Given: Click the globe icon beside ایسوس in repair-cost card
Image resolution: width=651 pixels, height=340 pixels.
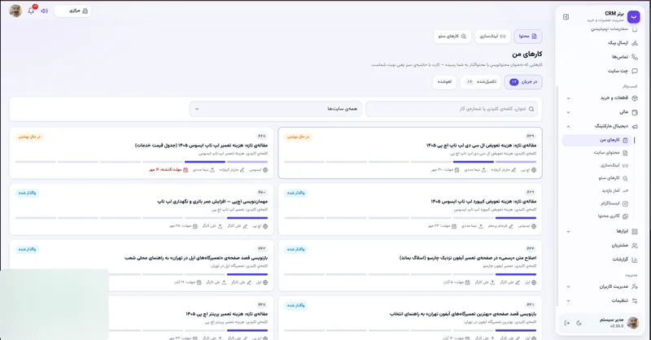Looking at the screenshot, I should coord(265,170).
